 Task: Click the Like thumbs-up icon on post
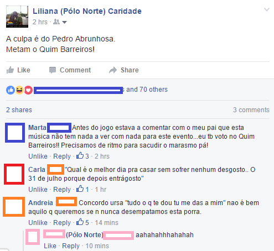(10, 70)
